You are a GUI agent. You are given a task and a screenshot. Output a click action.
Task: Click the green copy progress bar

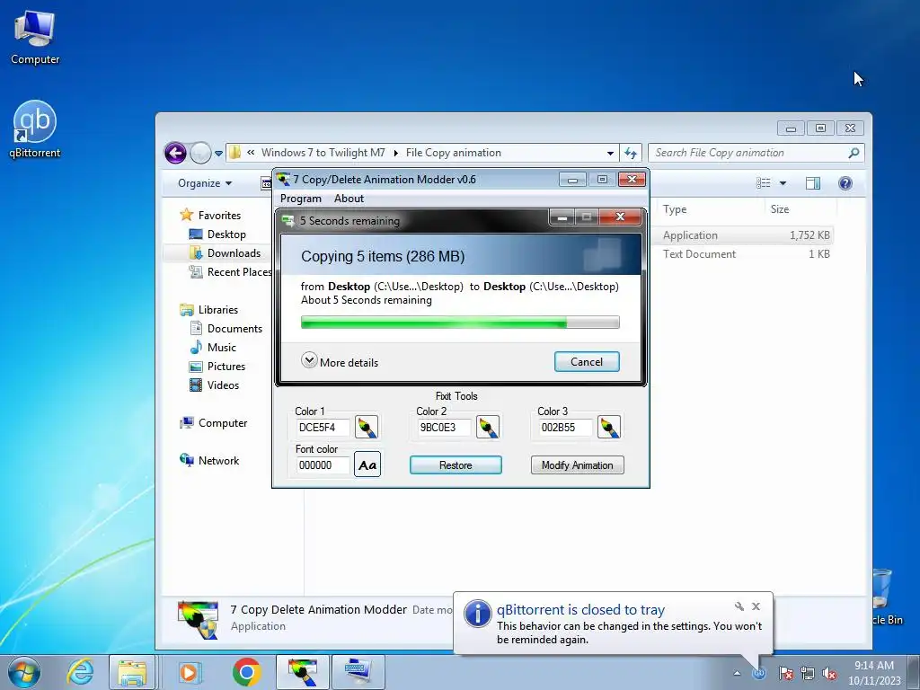point(460,323)
